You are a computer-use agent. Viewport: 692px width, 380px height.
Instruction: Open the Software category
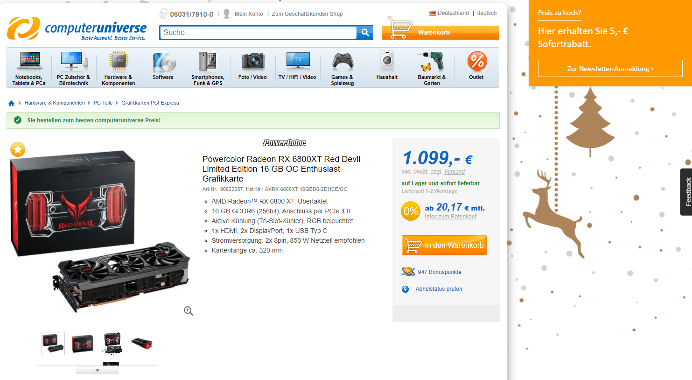[163, 66]
